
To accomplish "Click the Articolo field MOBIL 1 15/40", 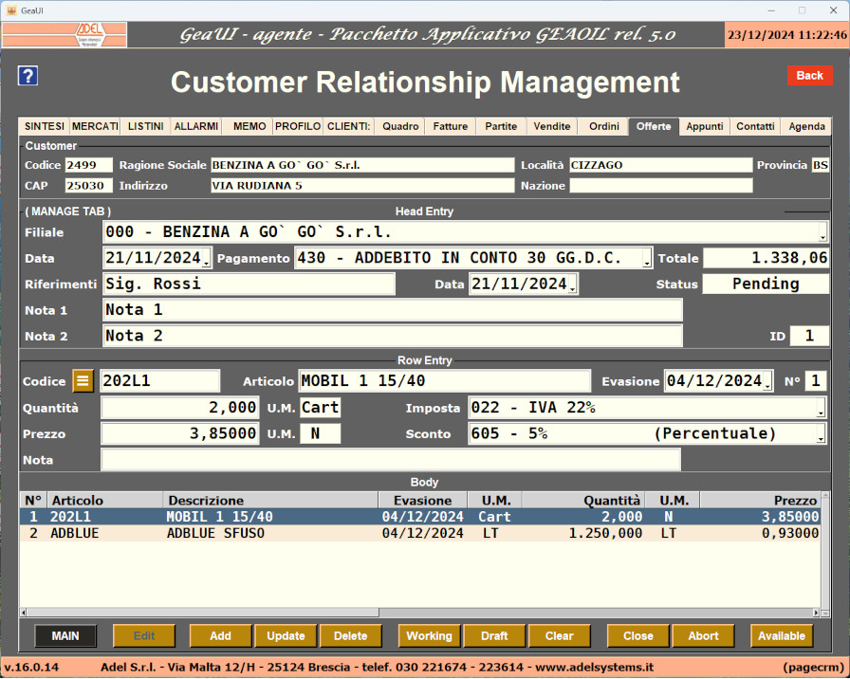I will (445, 381).
